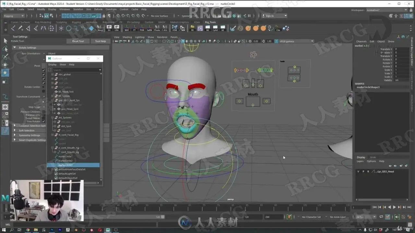Image resolution: width=415 pixels, height=233 pixels.
Task: Click the MAT shelf icon
Action: point(127,28)
